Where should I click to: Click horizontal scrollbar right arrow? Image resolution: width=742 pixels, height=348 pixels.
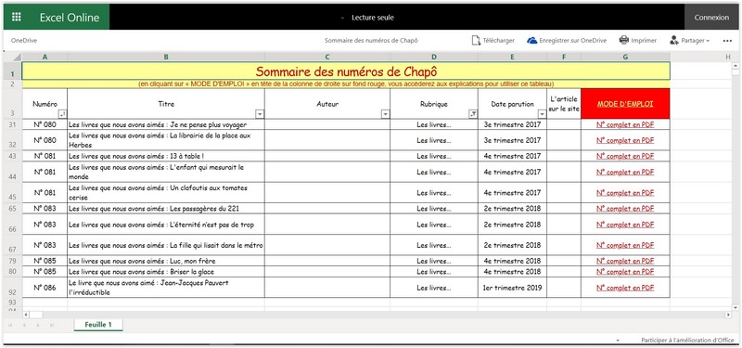click(728, 315)
